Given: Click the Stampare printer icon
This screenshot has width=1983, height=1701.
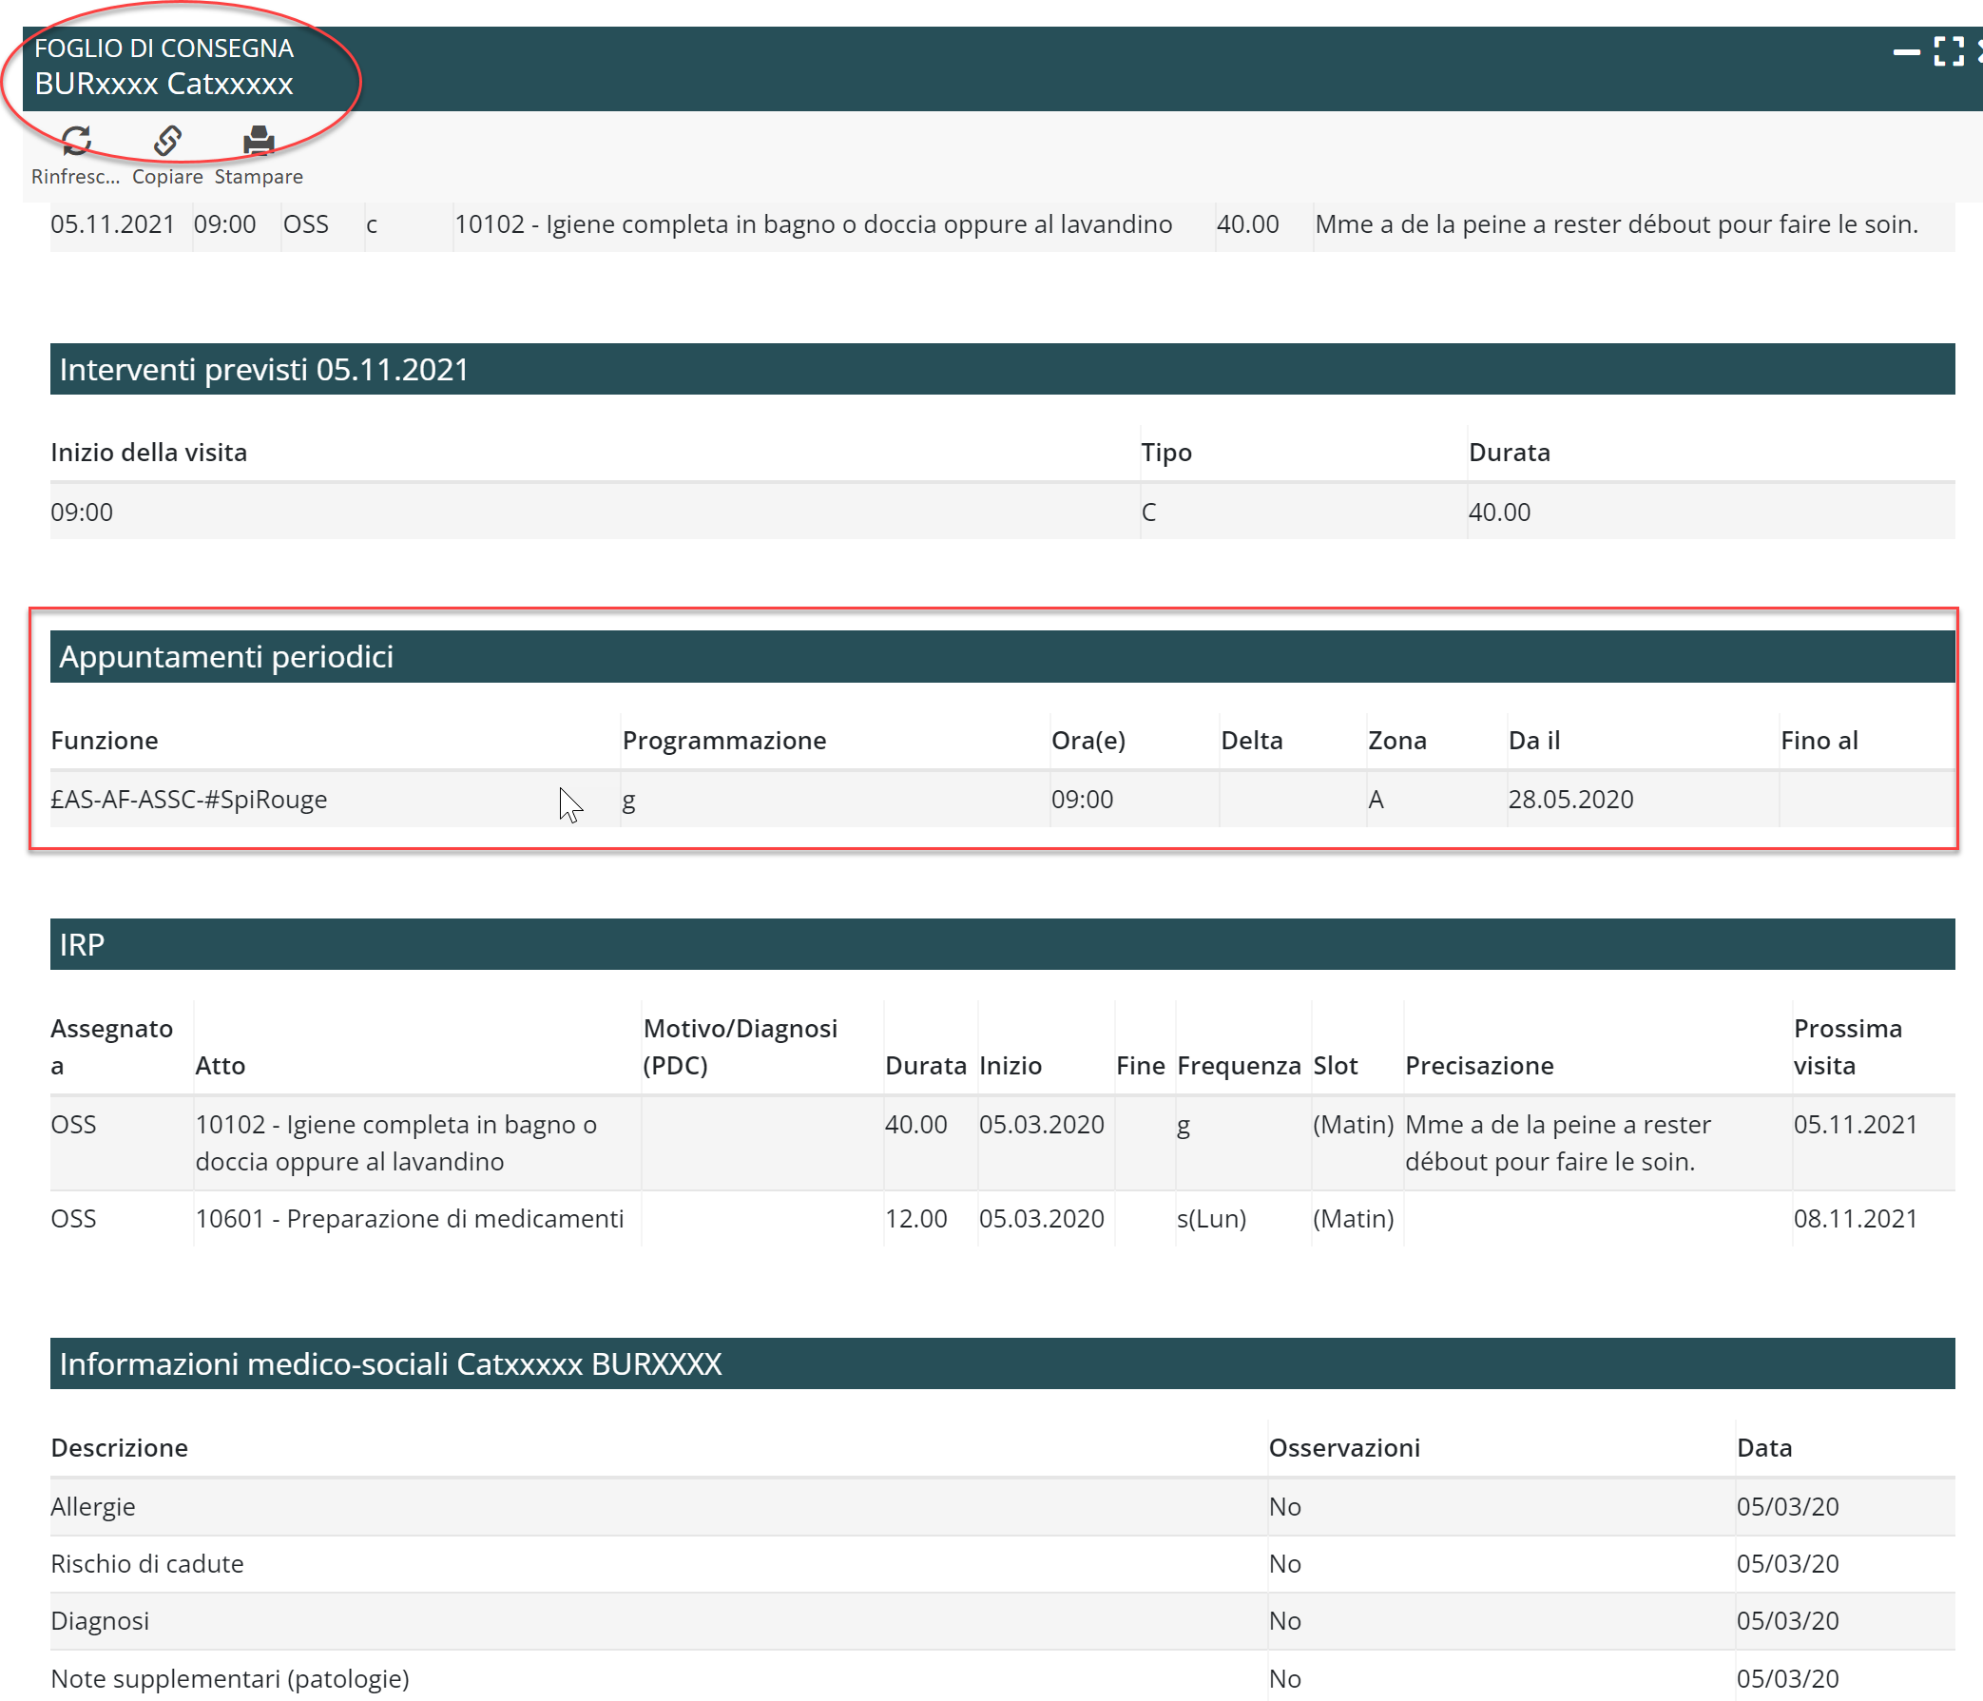Looking at the screenshot, I should click(x=259, y=142).
